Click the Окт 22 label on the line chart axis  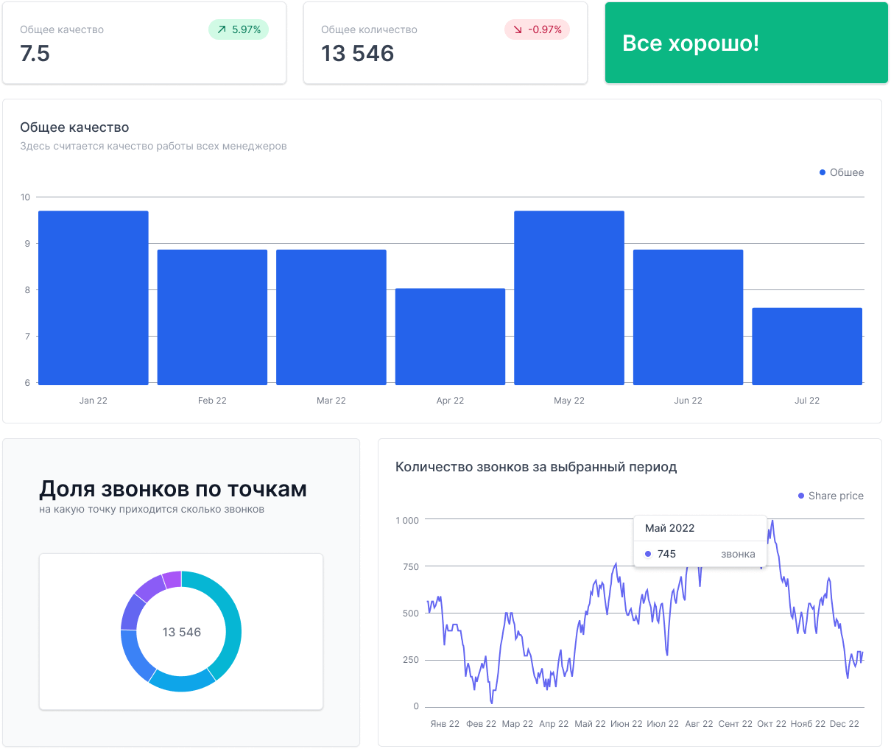pyautogui.click(x=772, y=724)
